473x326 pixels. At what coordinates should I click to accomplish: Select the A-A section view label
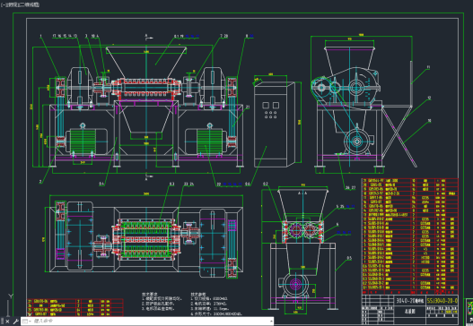coord(302,193)
